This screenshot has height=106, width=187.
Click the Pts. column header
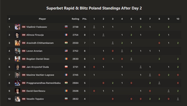point(85,19)
